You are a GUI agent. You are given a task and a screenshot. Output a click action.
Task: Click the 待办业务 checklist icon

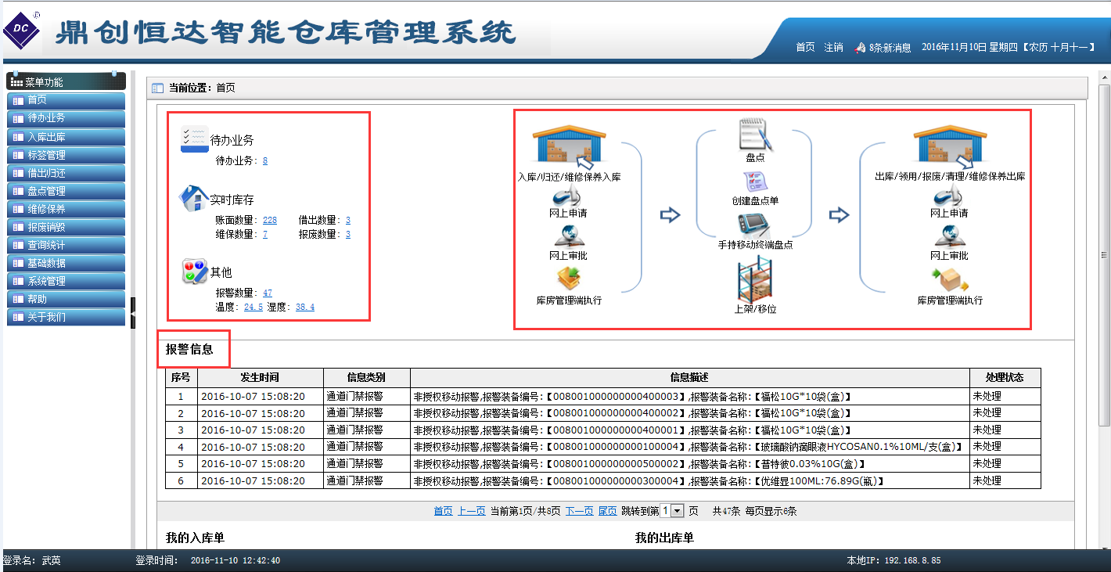point(194,139)
